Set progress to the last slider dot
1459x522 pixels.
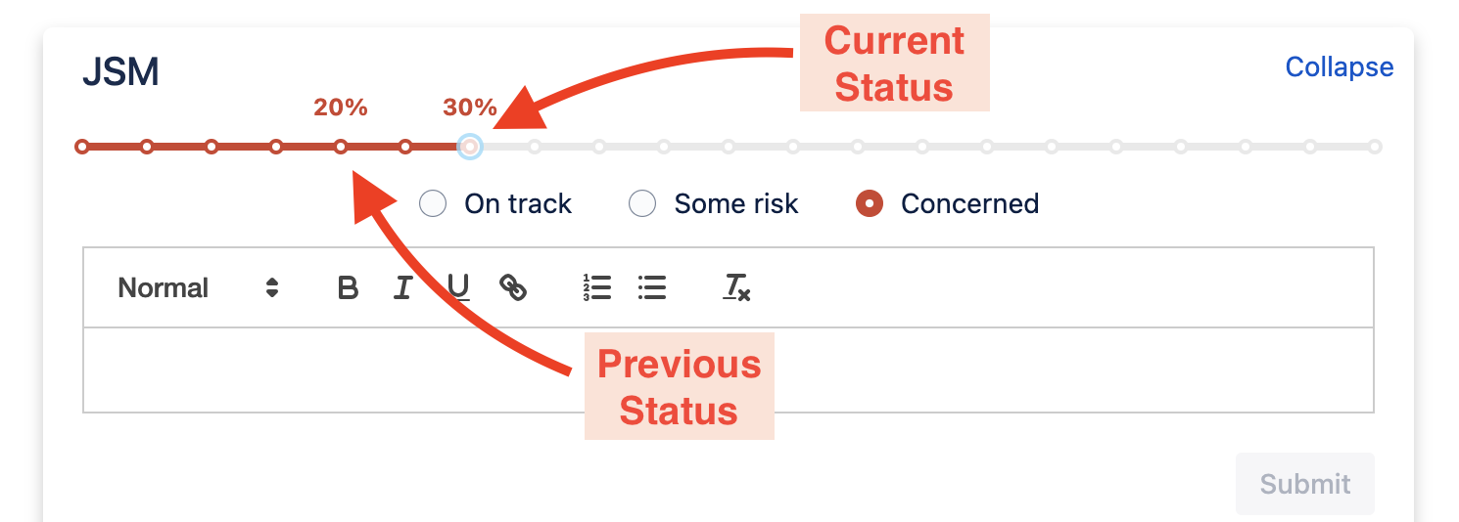pos(1375,148)
